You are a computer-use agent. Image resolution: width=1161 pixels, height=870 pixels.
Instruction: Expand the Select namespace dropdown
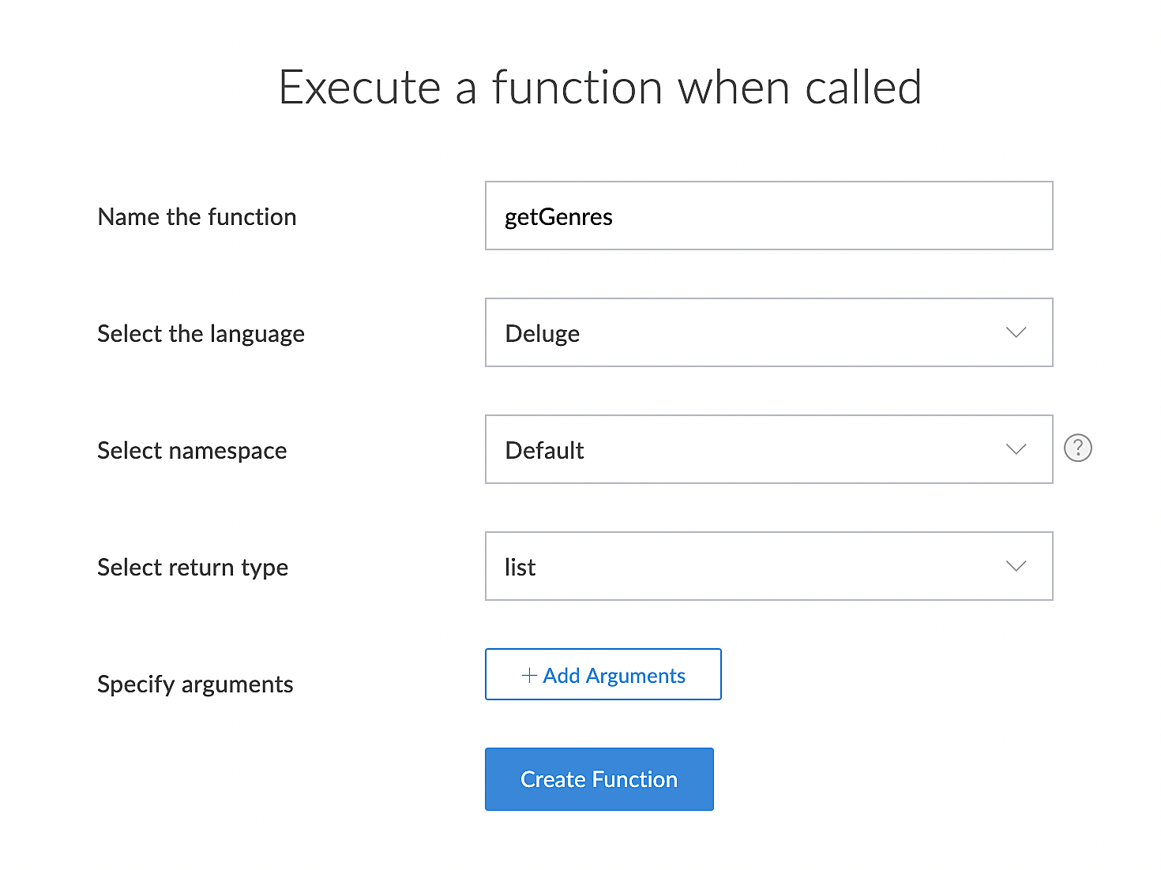(x=768, y=449)
